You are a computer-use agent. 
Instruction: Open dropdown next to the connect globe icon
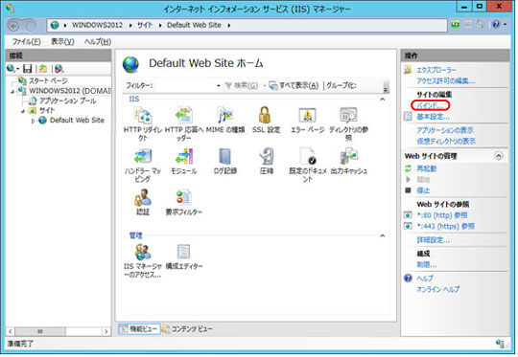tap(18, 69)
